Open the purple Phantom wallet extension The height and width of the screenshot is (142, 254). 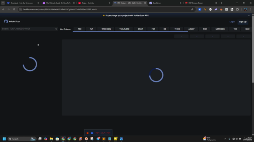(216, 9)
